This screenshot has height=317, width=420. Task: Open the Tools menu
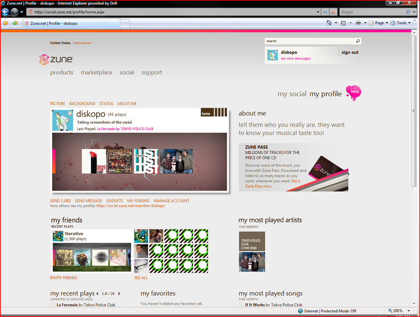401,23
